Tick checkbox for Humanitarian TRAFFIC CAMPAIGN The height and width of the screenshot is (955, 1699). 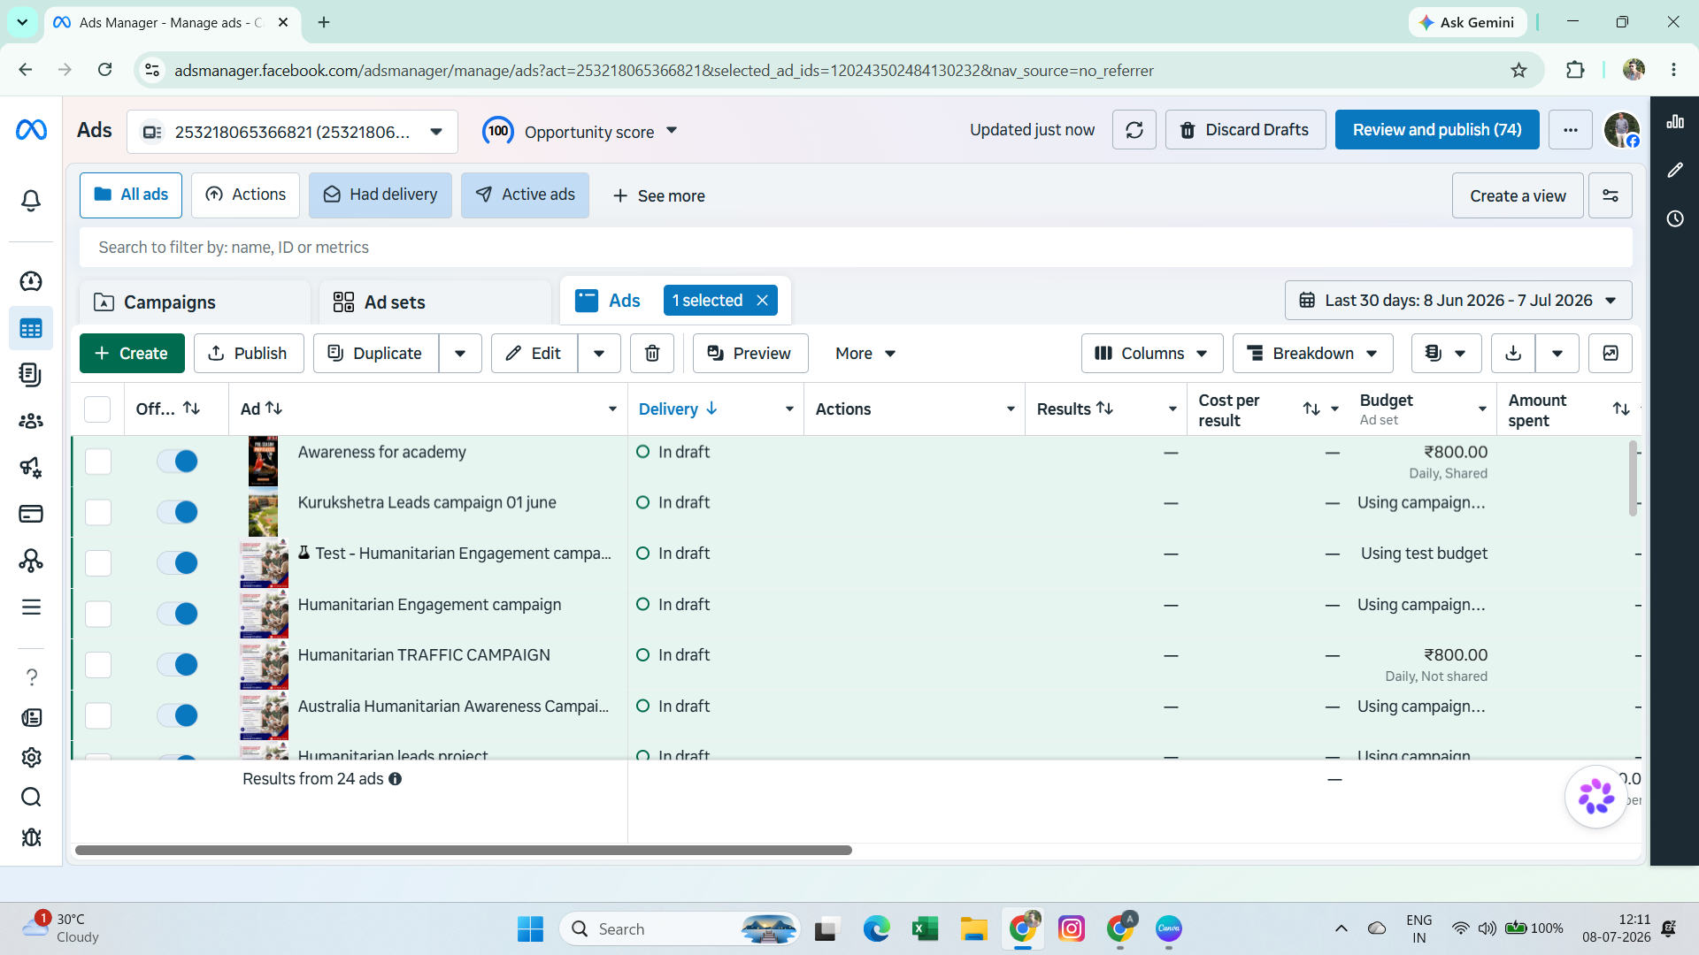point(97,665)
